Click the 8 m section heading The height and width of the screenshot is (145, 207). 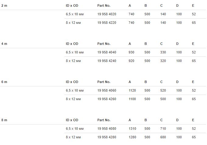click(4, 120)
